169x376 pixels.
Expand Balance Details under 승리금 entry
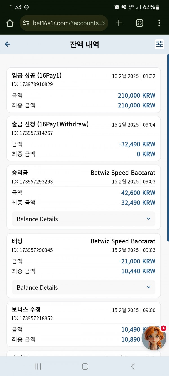(x=84, y=219)
